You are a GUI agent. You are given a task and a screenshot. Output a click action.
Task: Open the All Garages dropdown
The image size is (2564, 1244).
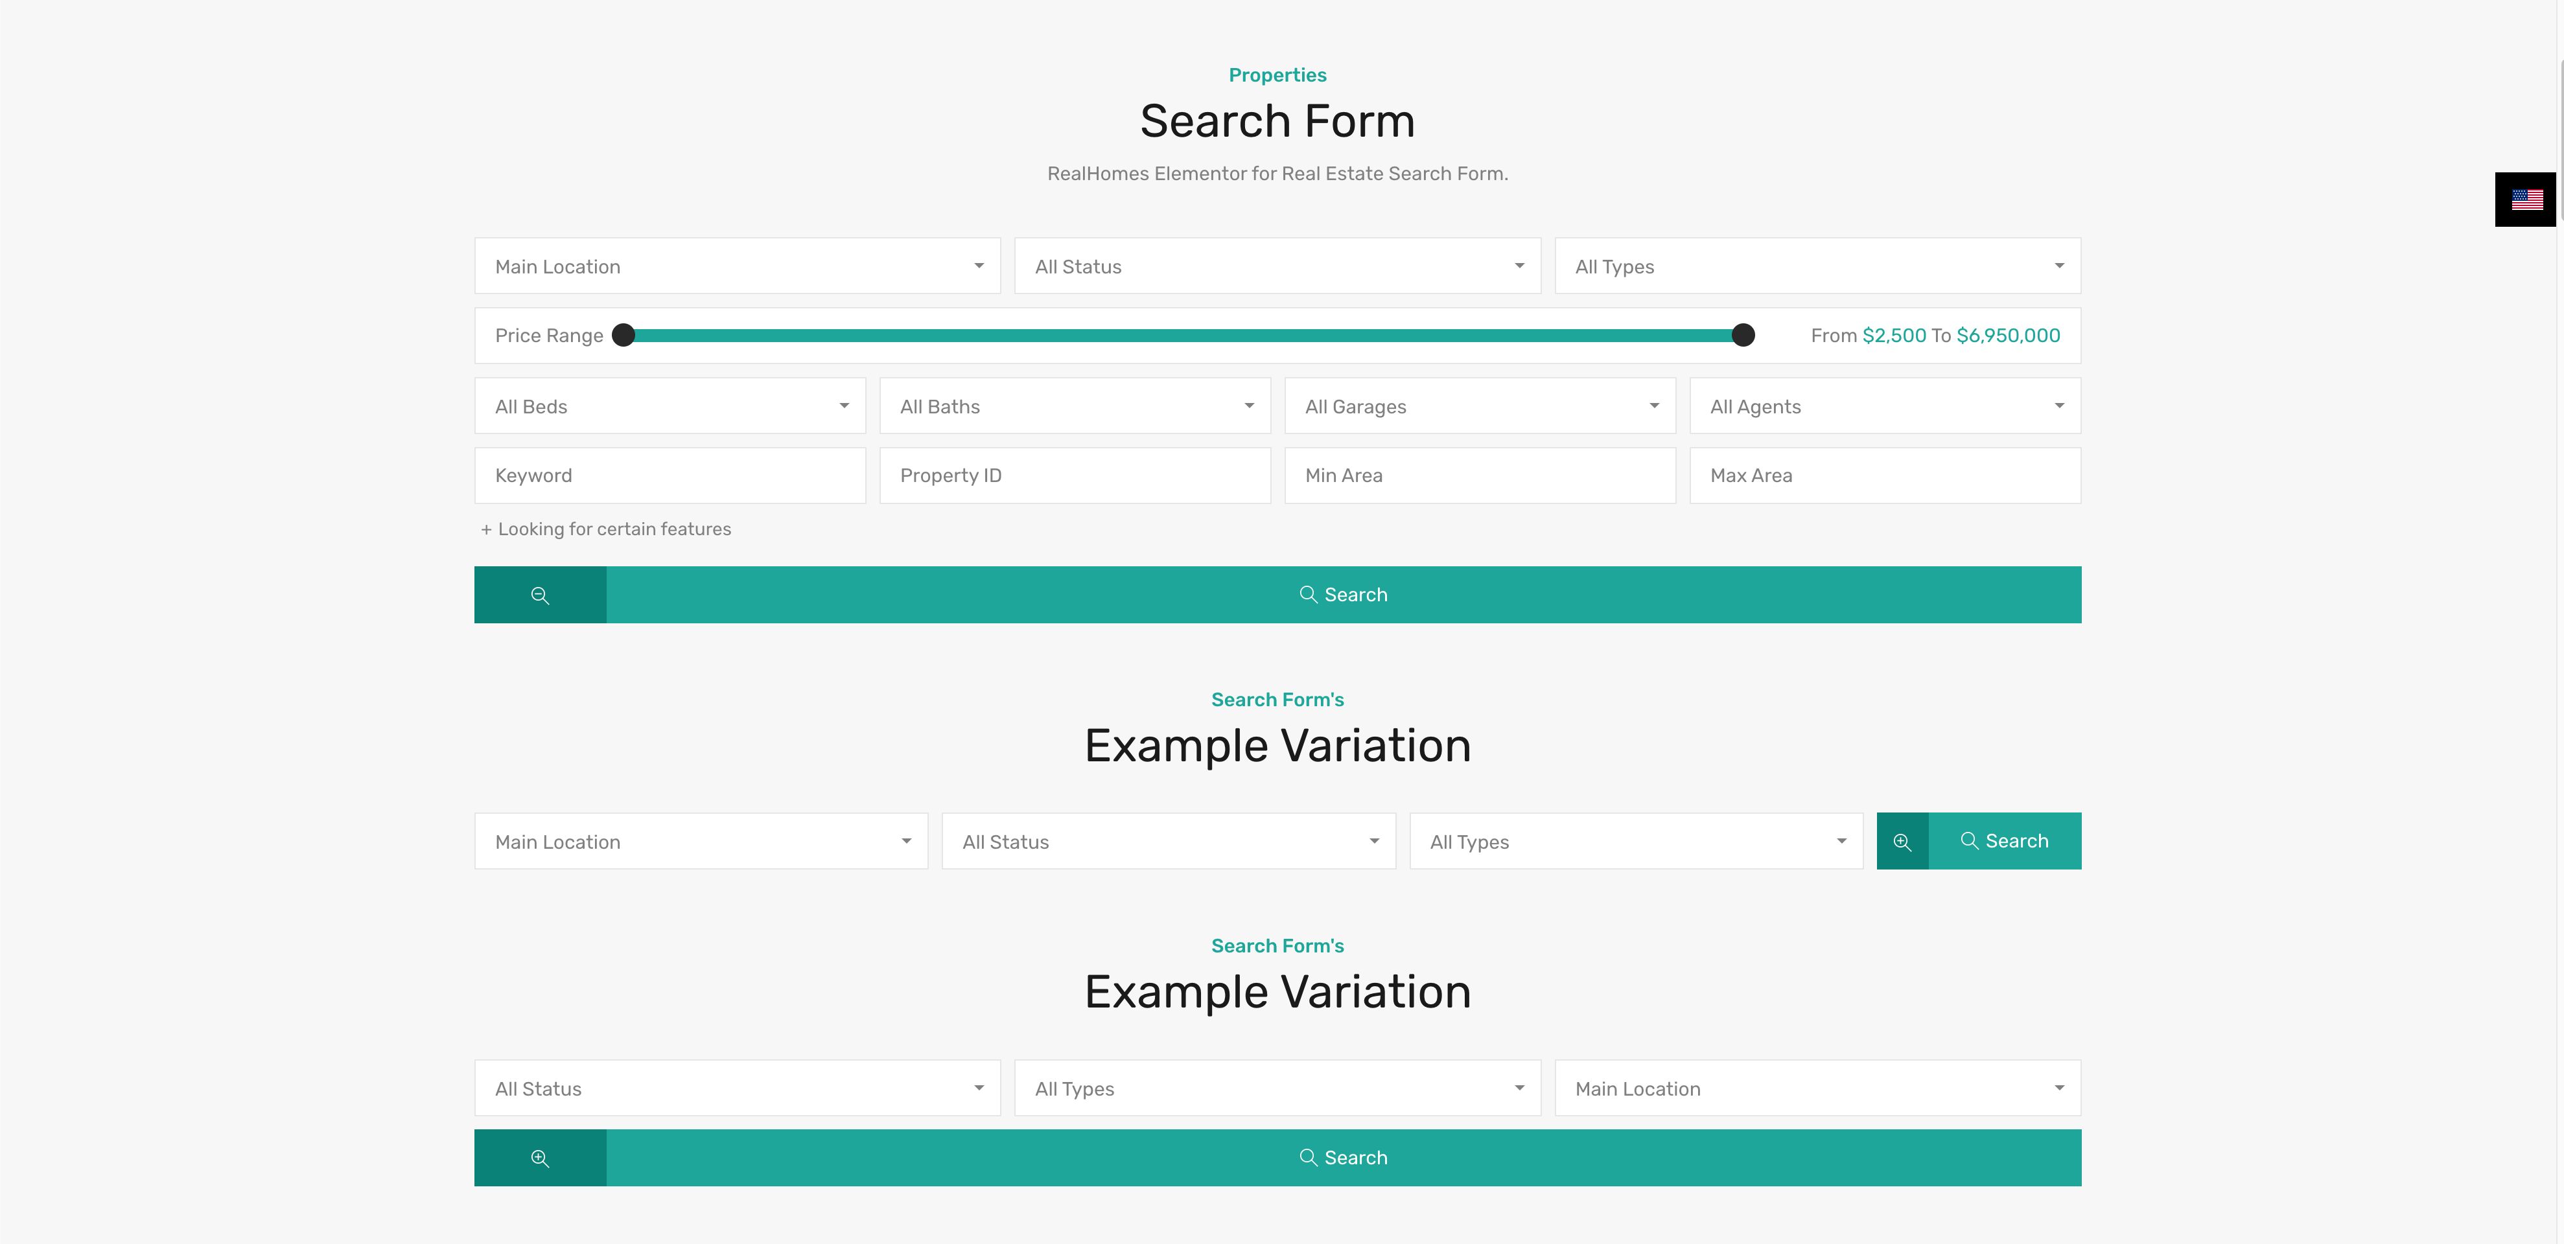(1480, 406)
